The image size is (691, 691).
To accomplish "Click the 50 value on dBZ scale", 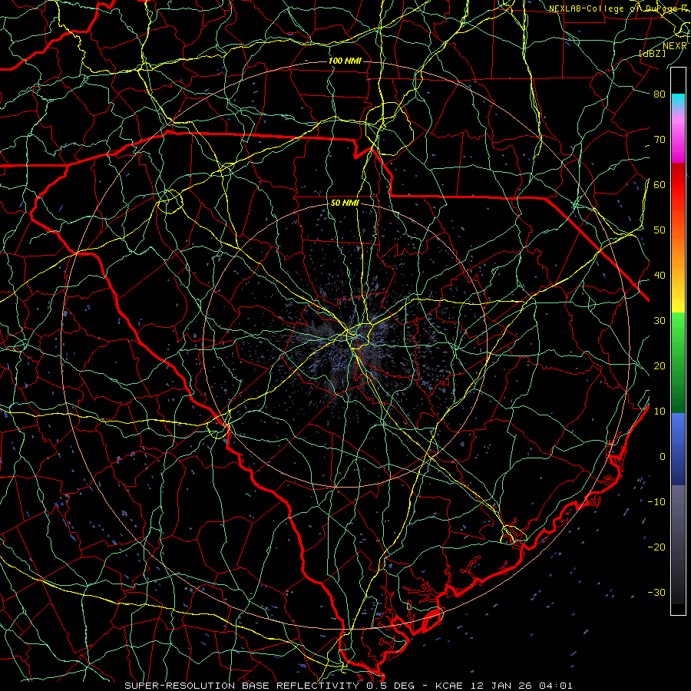I will tap(660, 230).
